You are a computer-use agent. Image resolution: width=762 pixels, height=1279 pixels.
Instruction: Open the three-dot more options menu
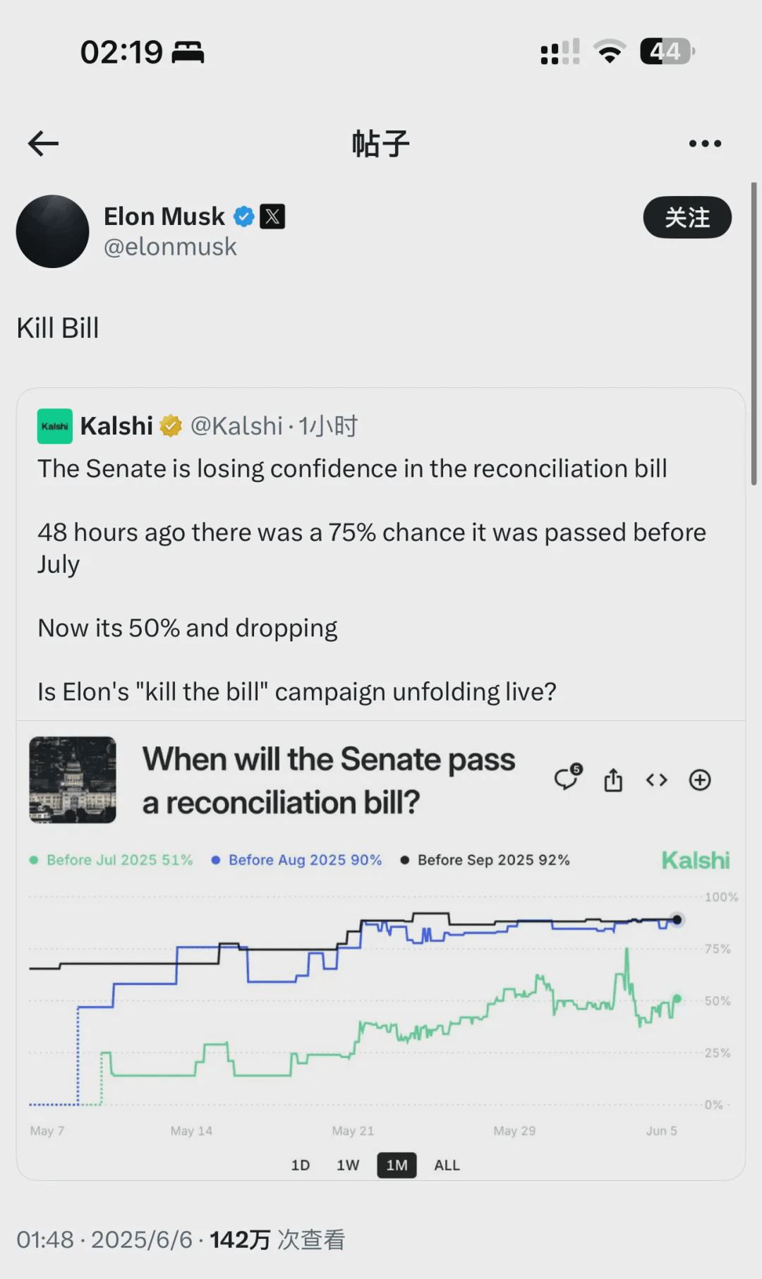pyautogui.click(x=704, y=144)
